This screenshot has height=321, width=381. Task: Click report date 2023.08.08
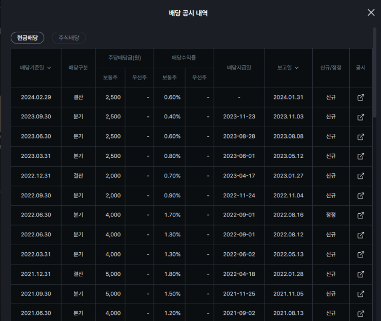click(288, 136)
